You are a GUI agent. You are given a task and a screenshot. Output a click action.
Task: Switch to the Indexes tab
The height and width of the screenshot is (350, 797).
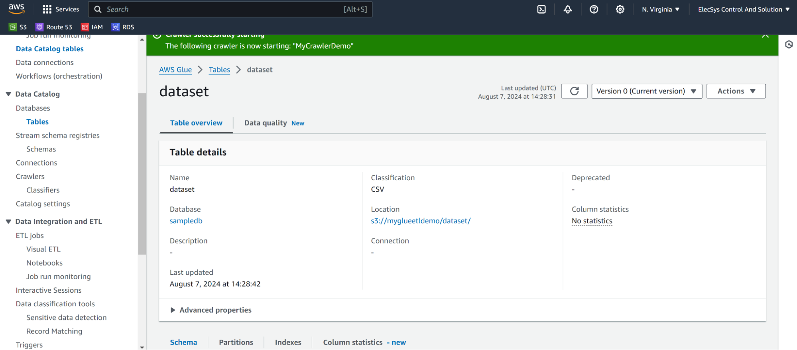(x=288, y=342)
